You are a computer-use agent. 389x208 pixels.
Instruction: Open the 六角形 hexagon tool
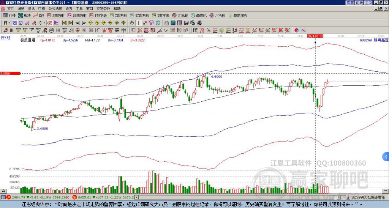click(217, 15)
